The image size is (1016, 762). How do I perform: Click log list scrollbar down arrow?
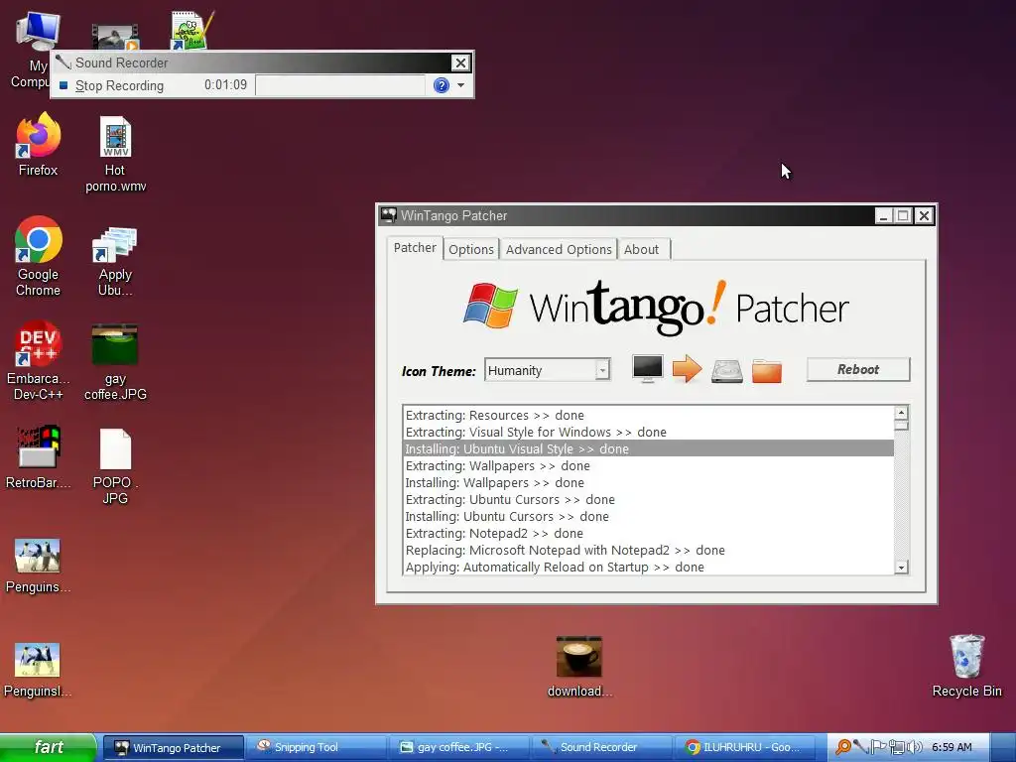click(901, 567)
